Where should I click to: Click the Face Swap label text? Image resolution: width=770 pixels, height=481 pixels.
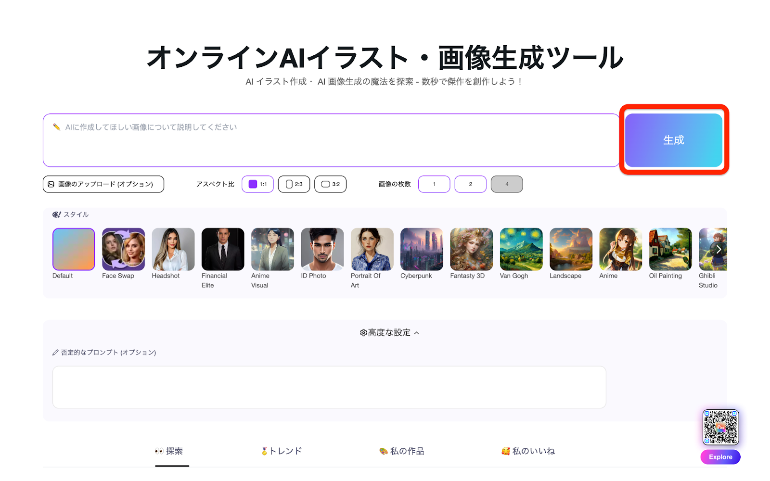[118, 276]
